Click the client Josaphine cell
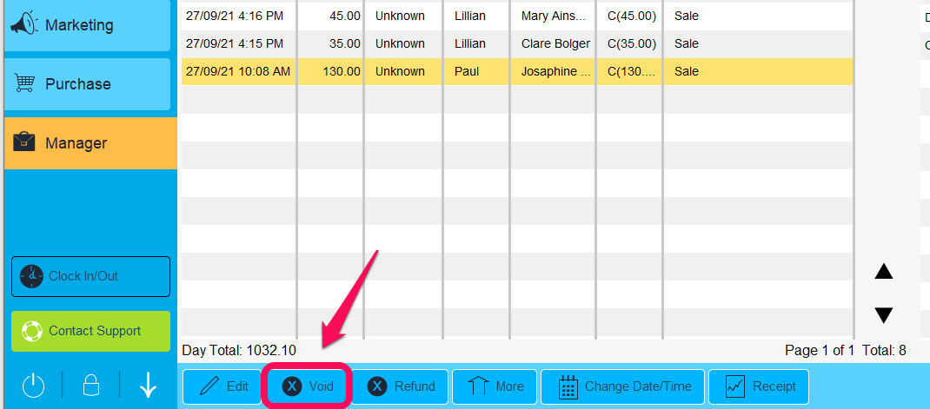Image resolution: width=930 pixels, height=409 pixels. [x=553, y=72]
